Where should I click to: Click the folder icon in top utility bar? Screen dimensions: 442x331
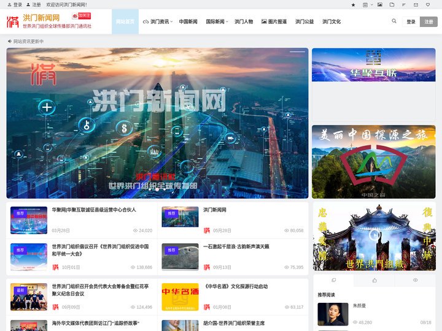[x=392, y=5]
